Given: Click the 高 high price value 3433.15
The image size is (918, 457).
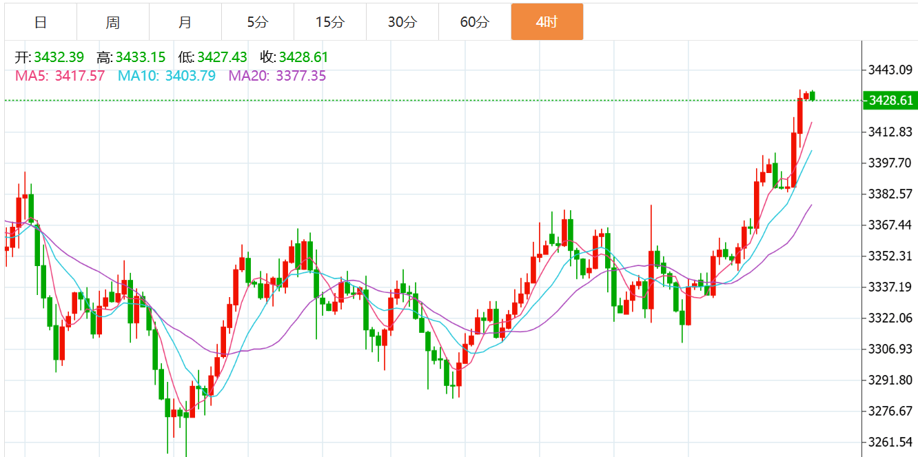Looking at the screenshot, I should pyautogui.click(x=141, y=57).
